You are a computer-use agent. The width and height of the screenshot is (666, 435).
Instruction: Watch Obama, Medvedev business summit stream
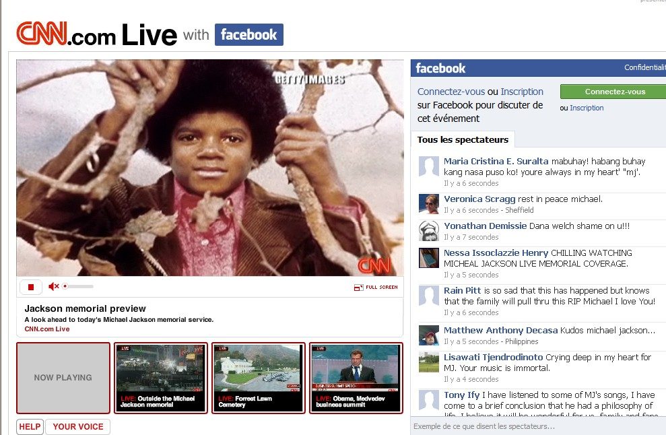click(355, 378)
